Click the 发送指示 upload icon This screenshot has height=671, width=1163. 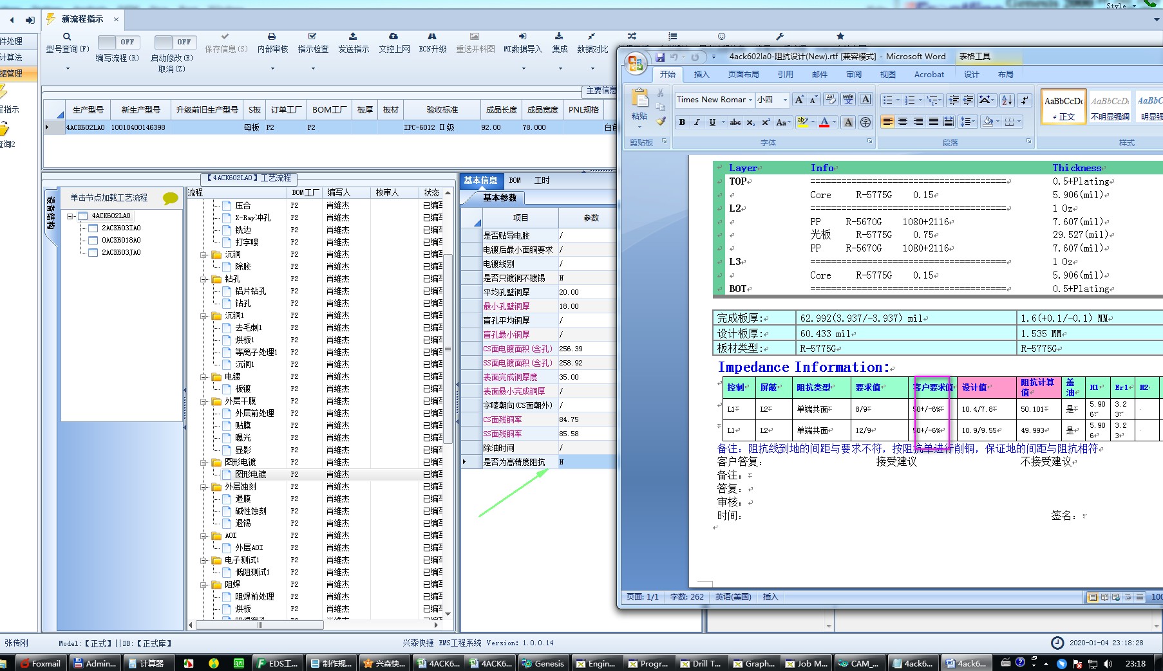click(x=353, y=37)
